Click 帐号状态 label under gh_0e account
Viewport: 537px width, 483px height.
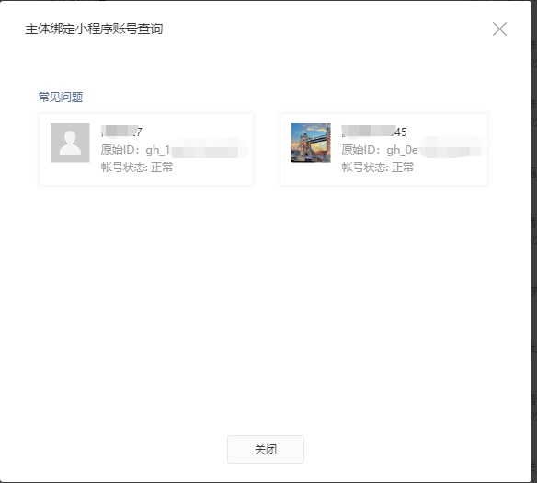click(x=365, y=167)
